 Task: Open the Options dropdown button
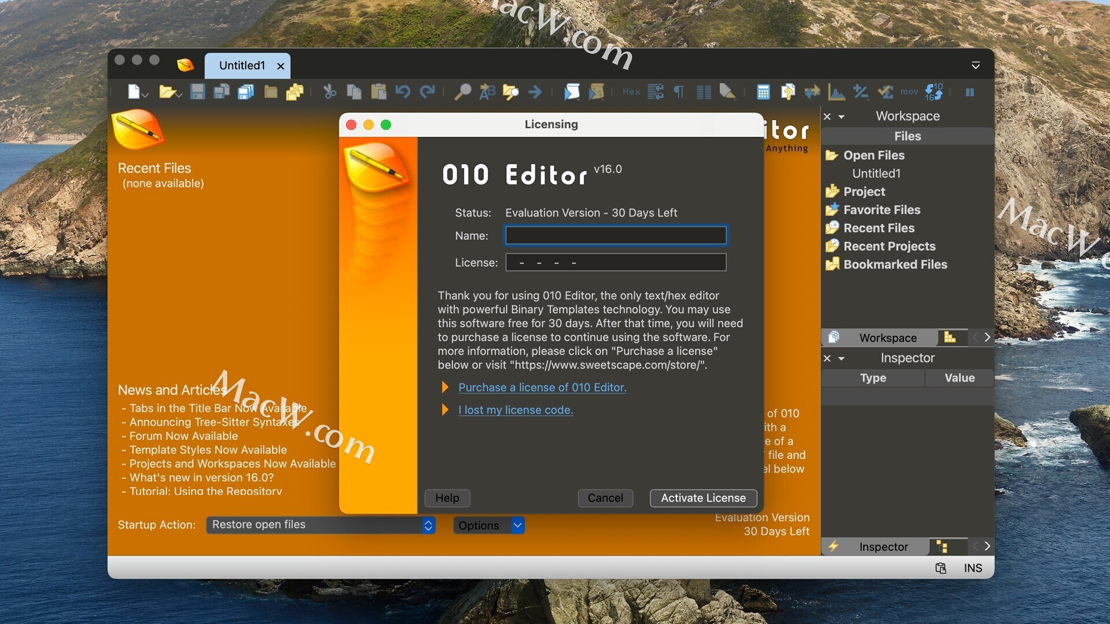[x=489, y=525]
